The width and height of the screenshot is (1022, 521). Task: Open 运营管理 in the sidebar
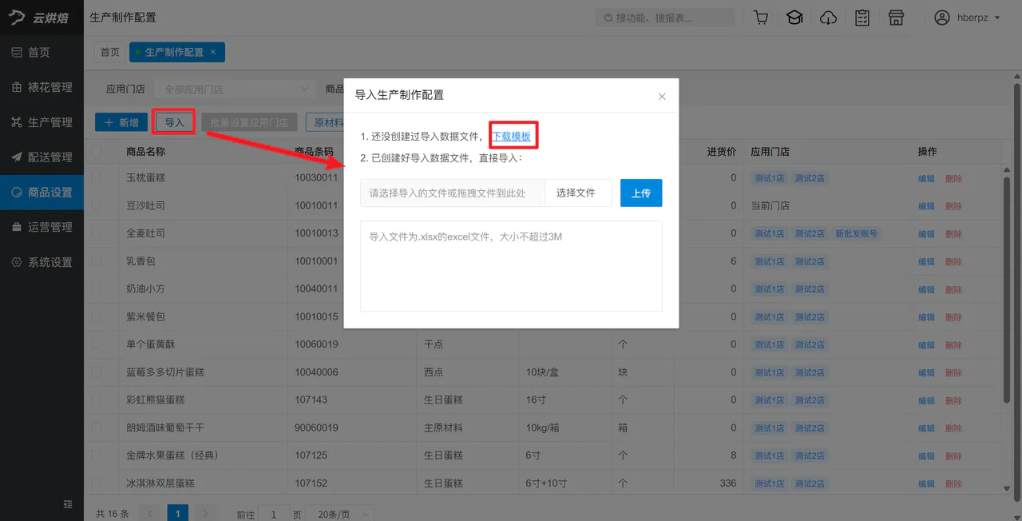click(42, 227)
